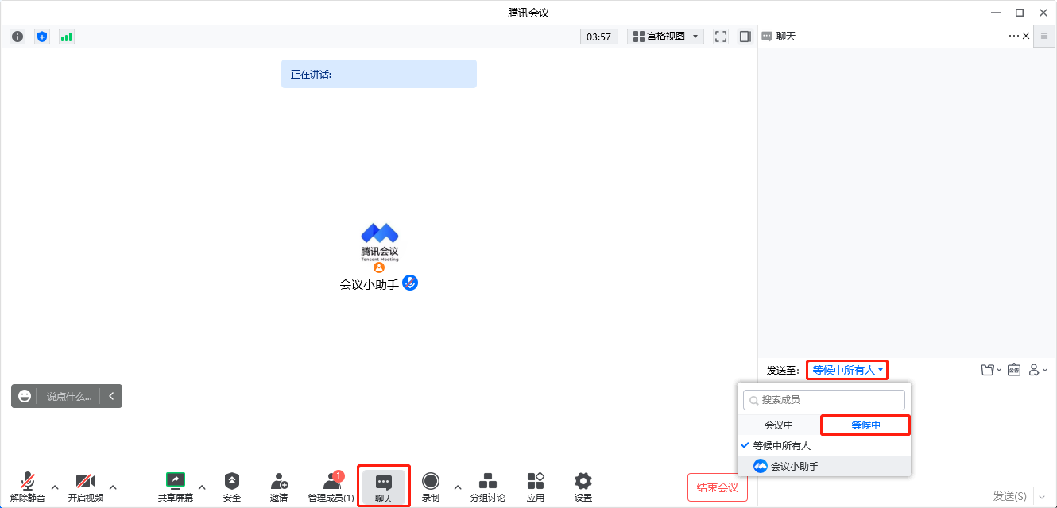Open meeting 设置 settings

(583, 487)
